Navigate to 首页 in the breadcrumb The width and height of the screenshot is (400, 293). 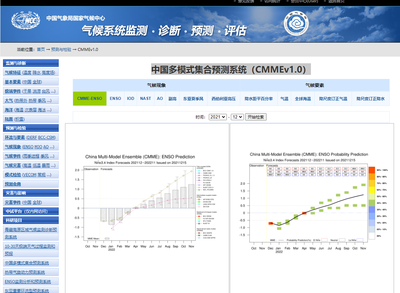41,49
